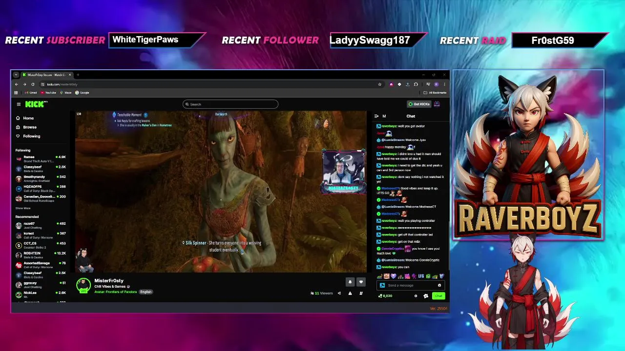Toggle stream notification bell button
Image resolution: width=625 pixels, height=351 pixels.
350,282
